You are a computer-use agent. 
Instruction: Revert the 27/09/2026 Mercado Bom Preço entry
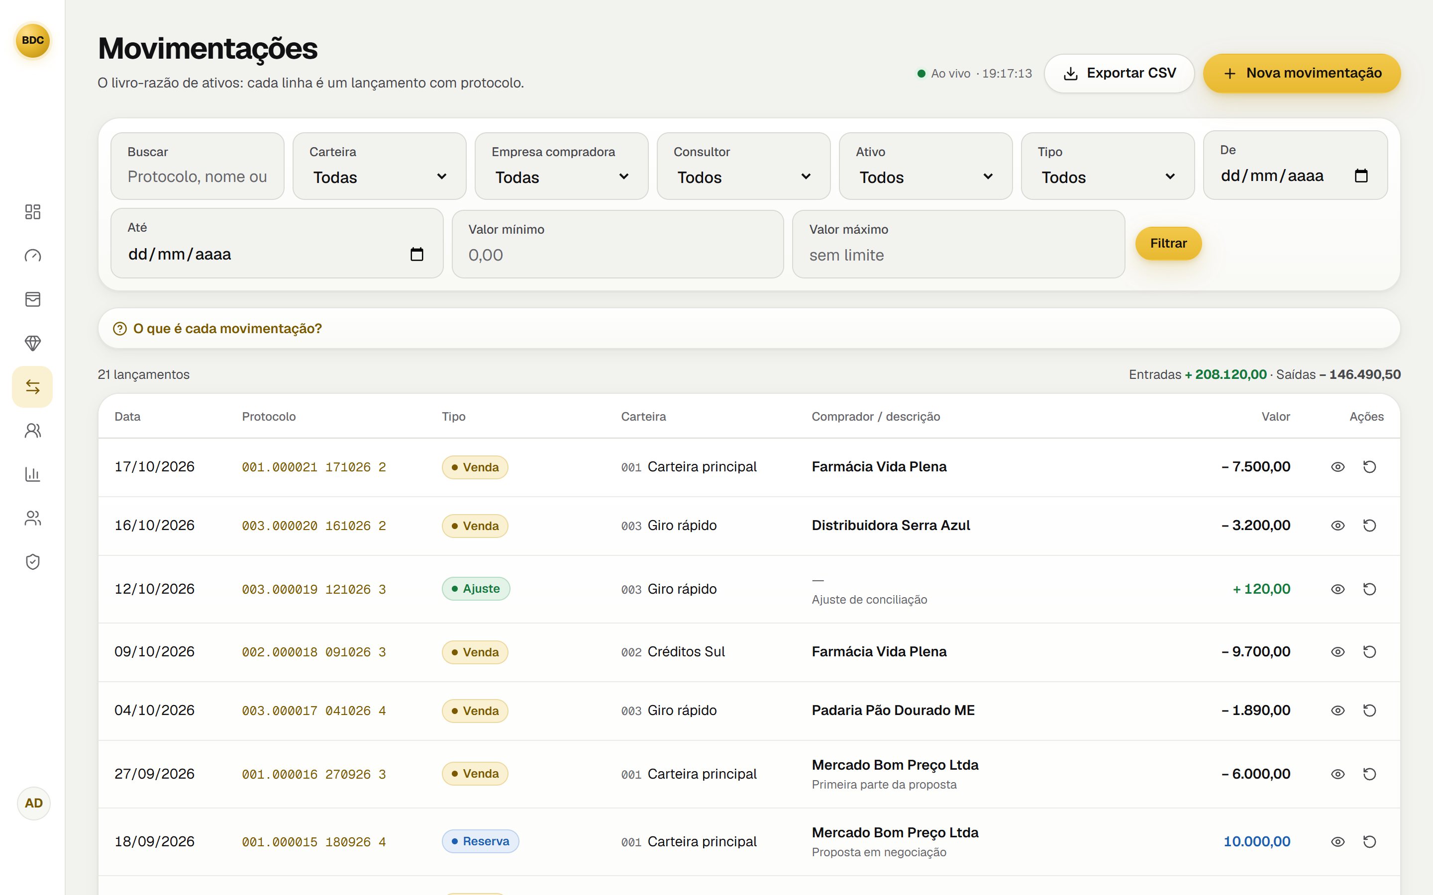[x=1370, y=774]
